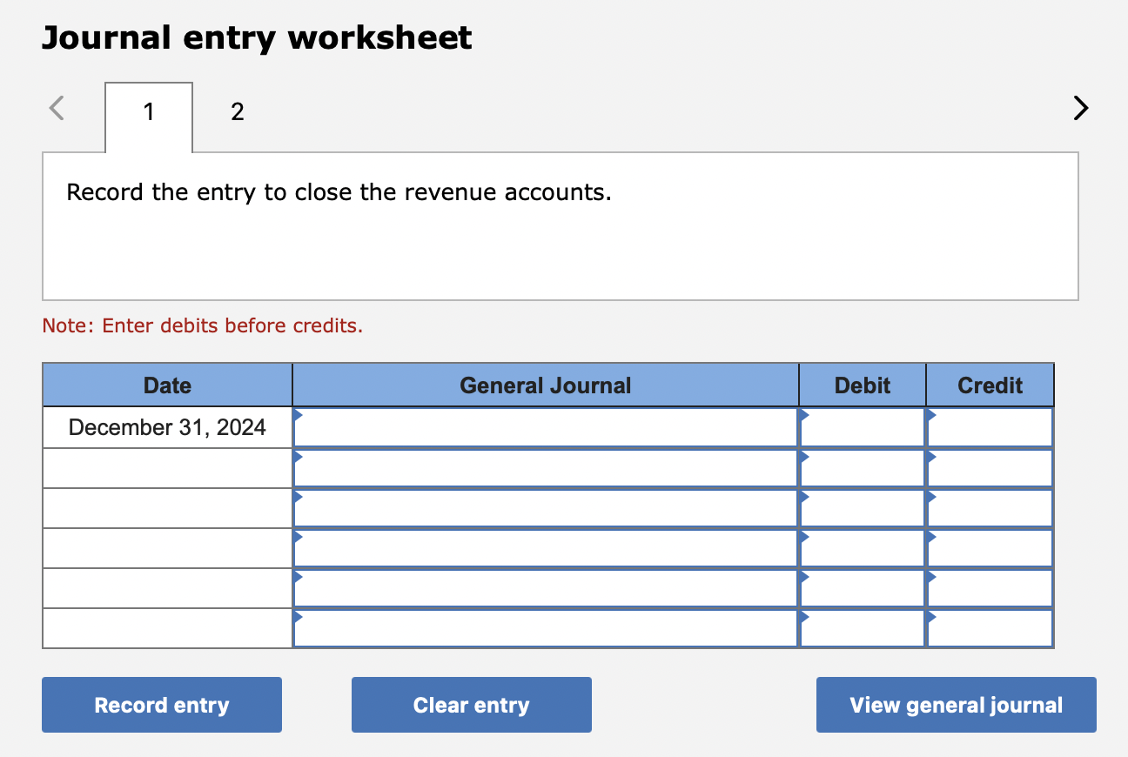Click the Clear entry button
This screenshot has height=757, width=1128.
(471, 705)
